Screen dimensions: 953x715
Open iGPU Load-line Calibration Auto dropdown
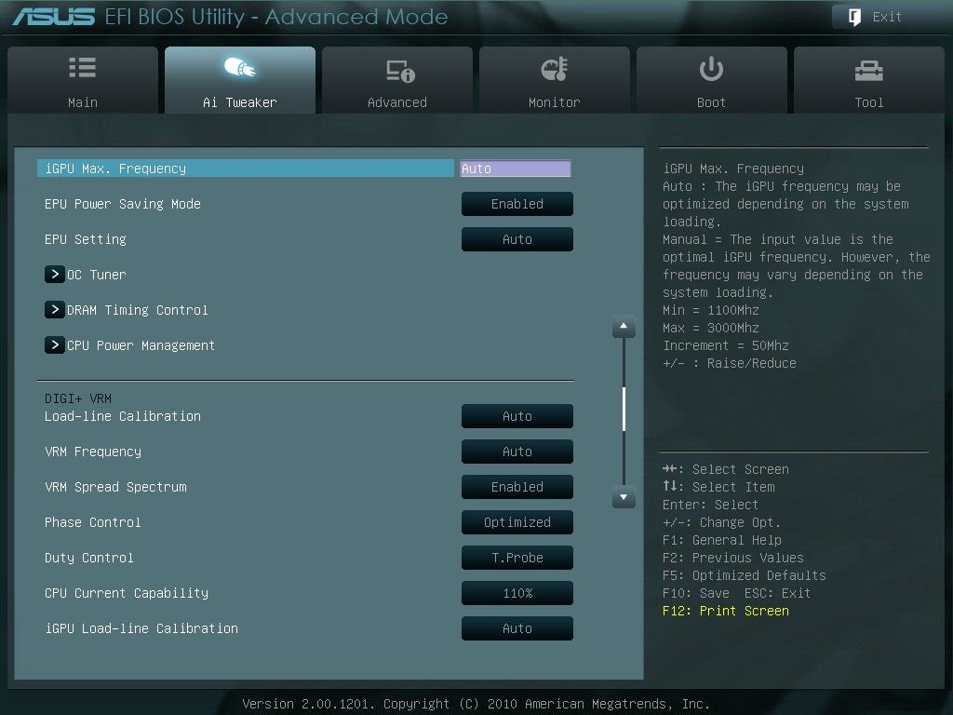coord(517,628)
